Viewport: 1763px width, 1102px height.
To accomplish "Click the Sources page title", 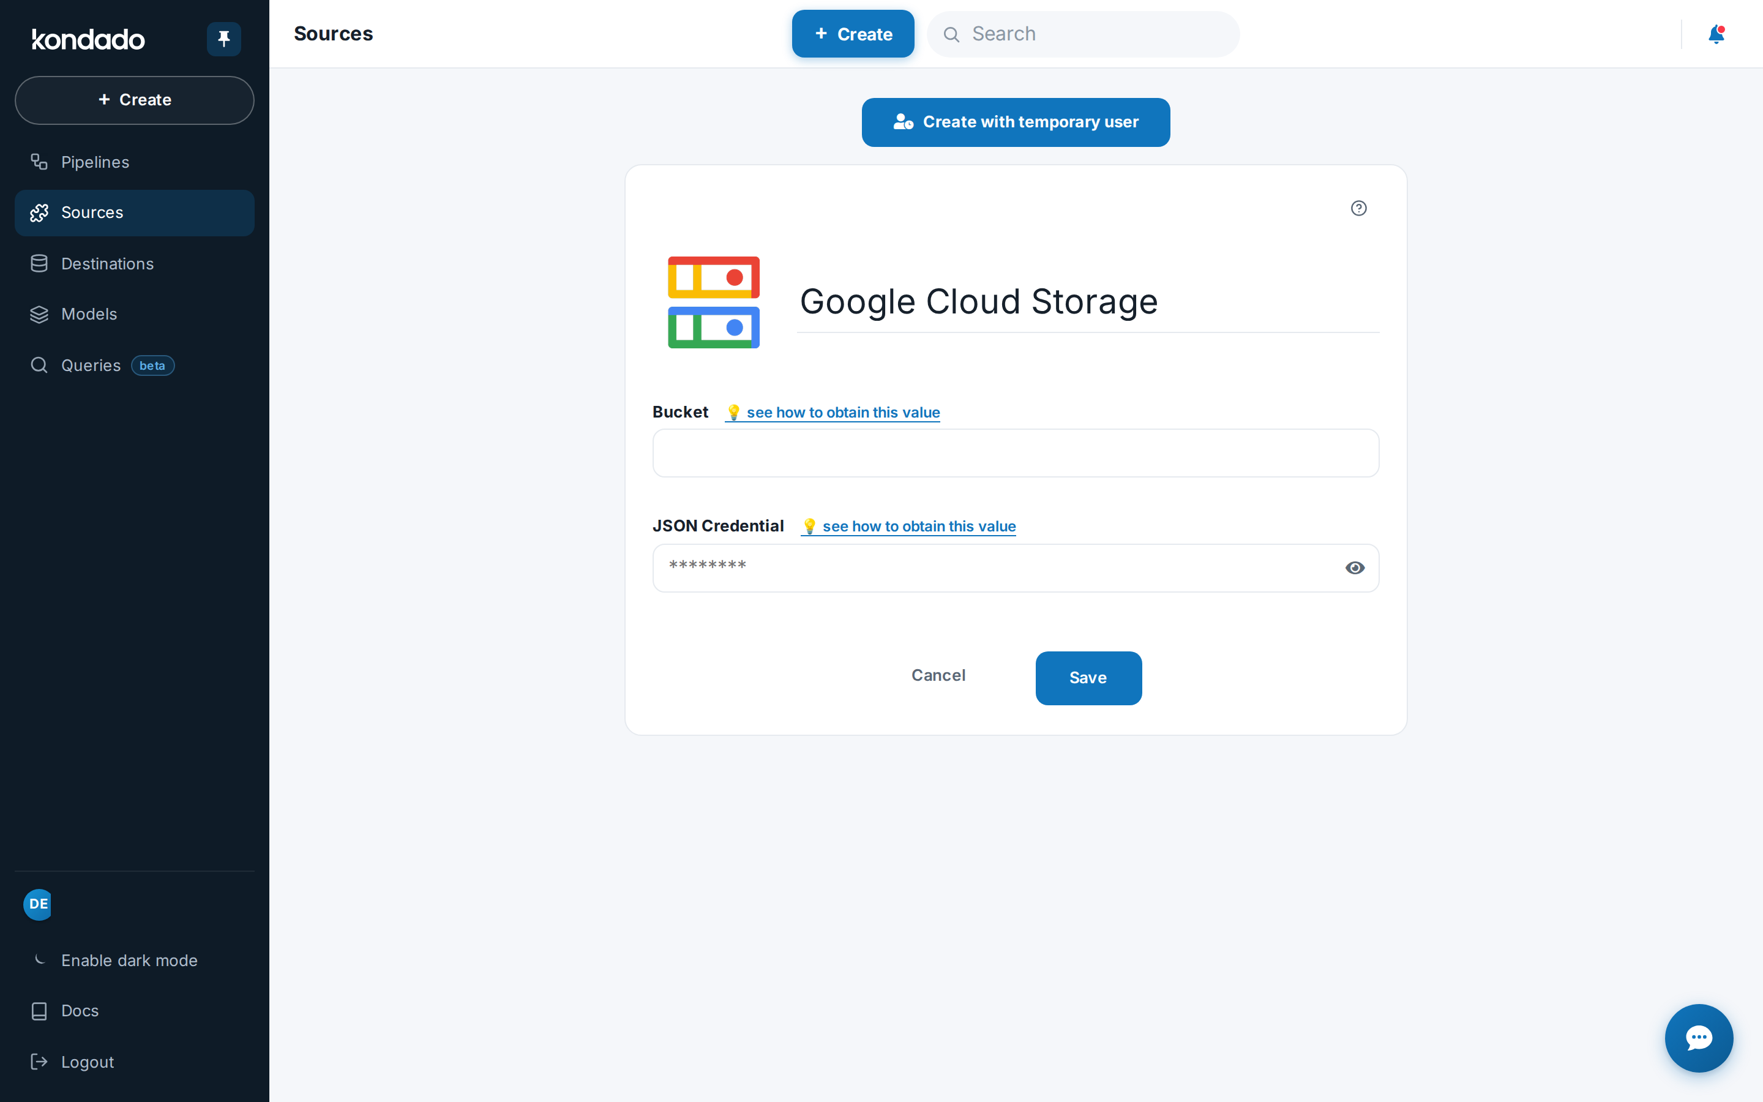I will click(334, 34).
